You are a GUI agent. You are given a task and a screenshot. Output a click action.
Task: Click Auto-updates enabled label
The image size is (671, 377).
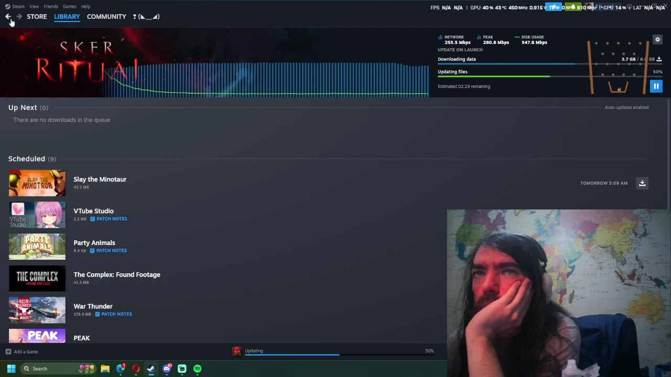[x=626, y=107]
